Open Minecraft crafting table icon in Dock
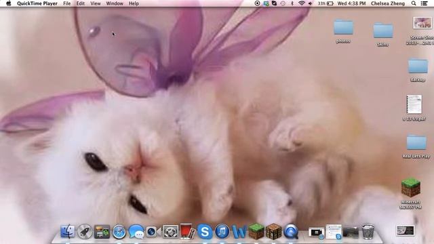Screen dimensions: 434x244 coord(273,231)
